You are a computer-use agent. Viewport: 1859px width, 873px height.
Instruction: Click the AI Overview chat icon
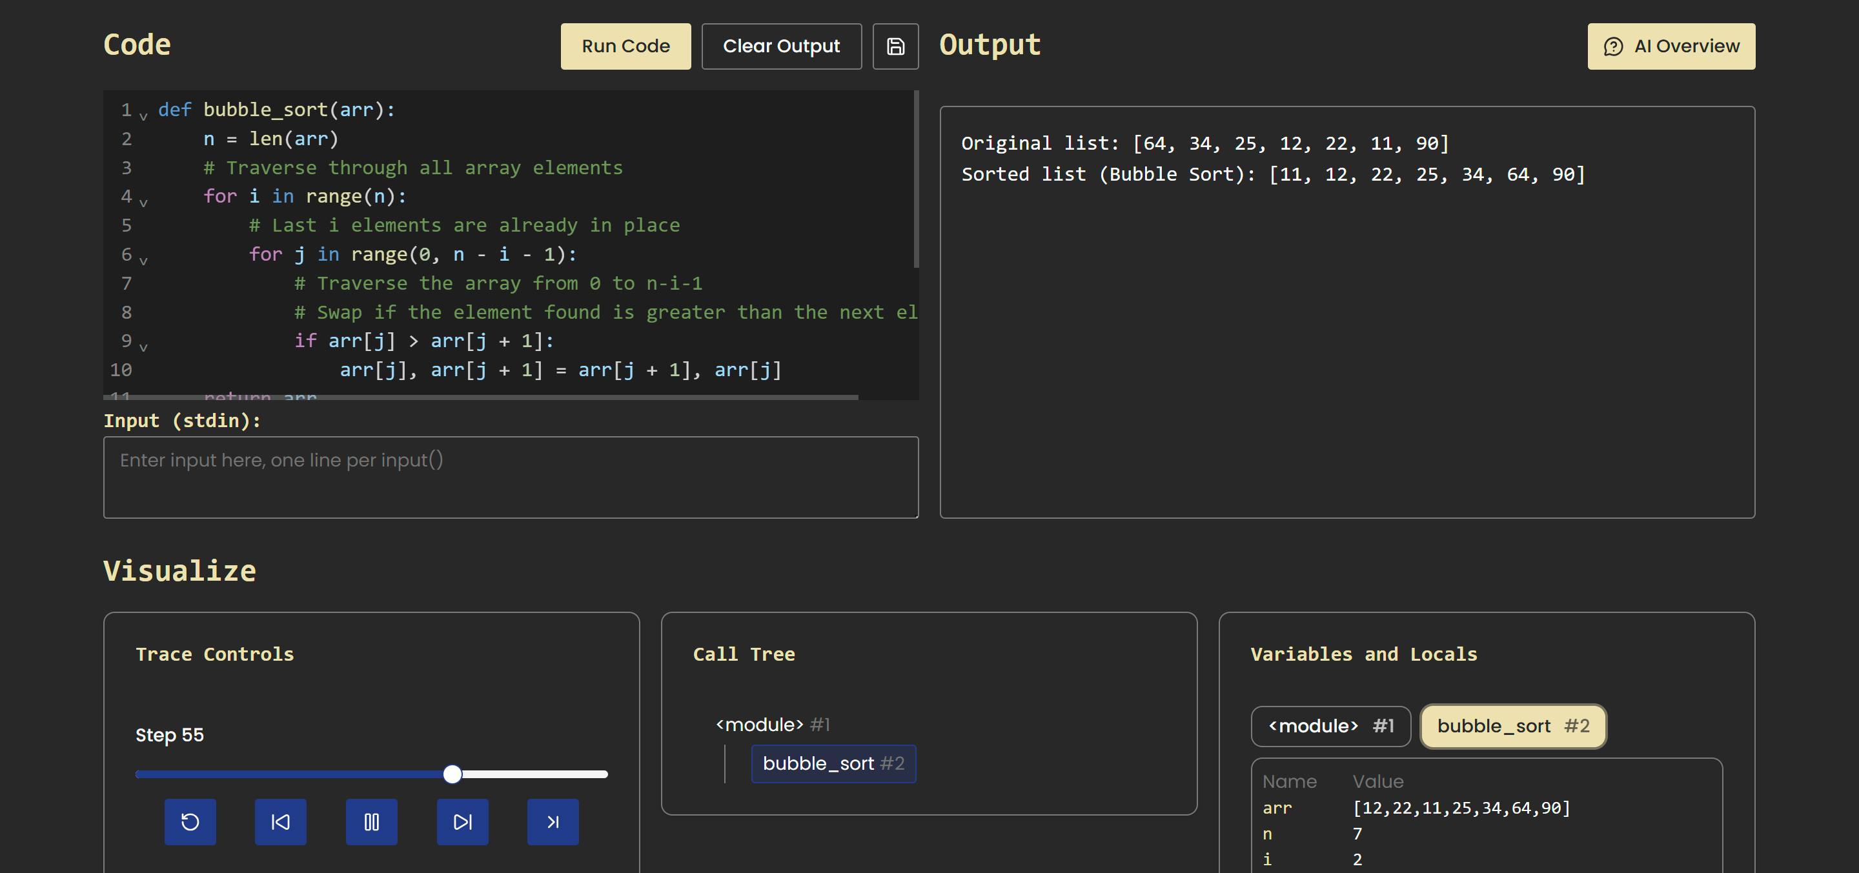(1613, 46)
